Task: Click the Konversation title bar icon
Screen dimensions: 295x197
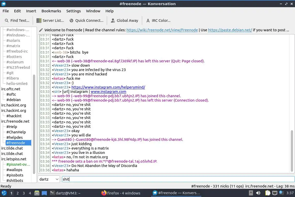Action: [4, 4]
